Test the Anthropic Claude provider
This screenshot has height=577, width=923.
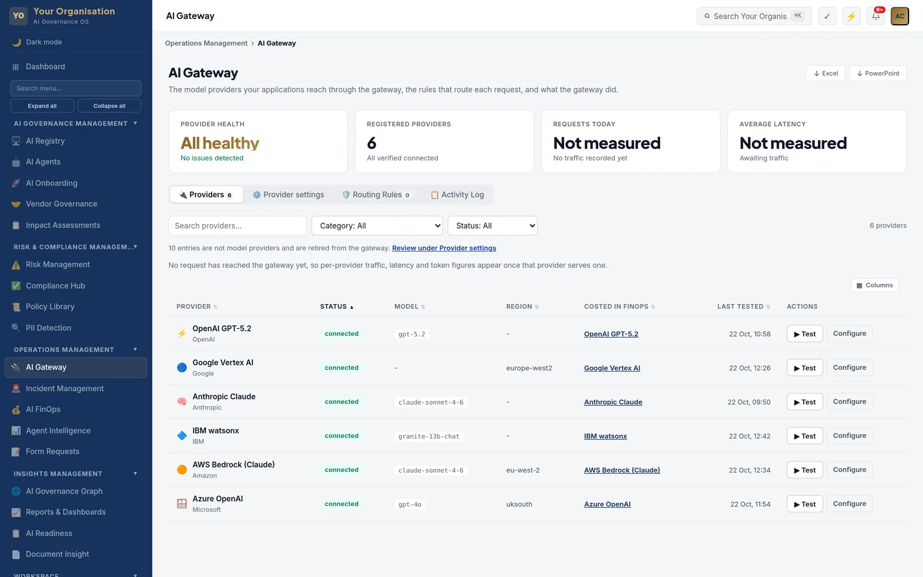click(x=805, y=402)
